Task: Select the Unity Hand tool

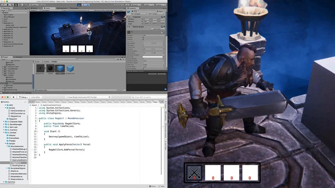Action: click(3, 5)
